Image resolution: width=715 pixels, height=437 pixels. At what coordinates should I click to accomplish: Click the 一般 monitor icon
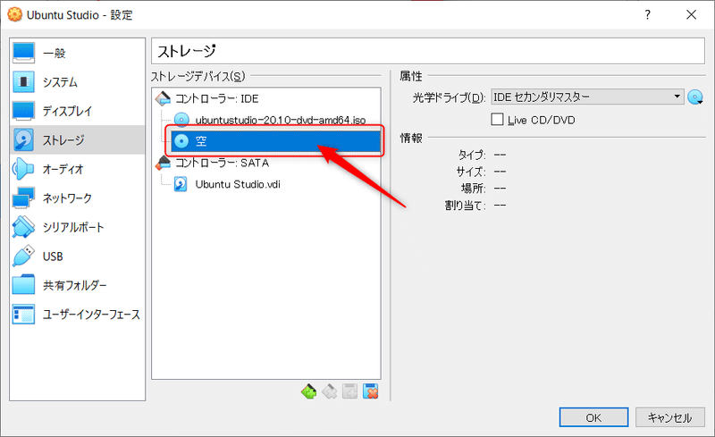coord(23,53)
